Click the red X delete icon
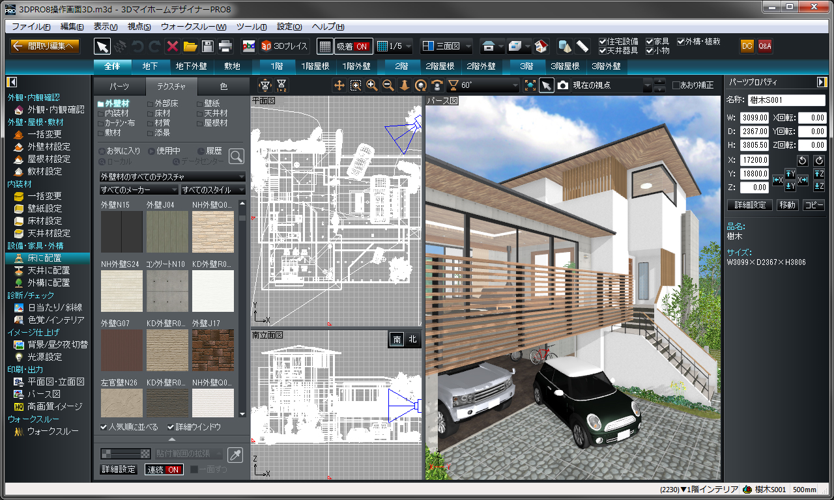Image resolution: width=834 pixels, height=500 pixels. pos(173,46)
